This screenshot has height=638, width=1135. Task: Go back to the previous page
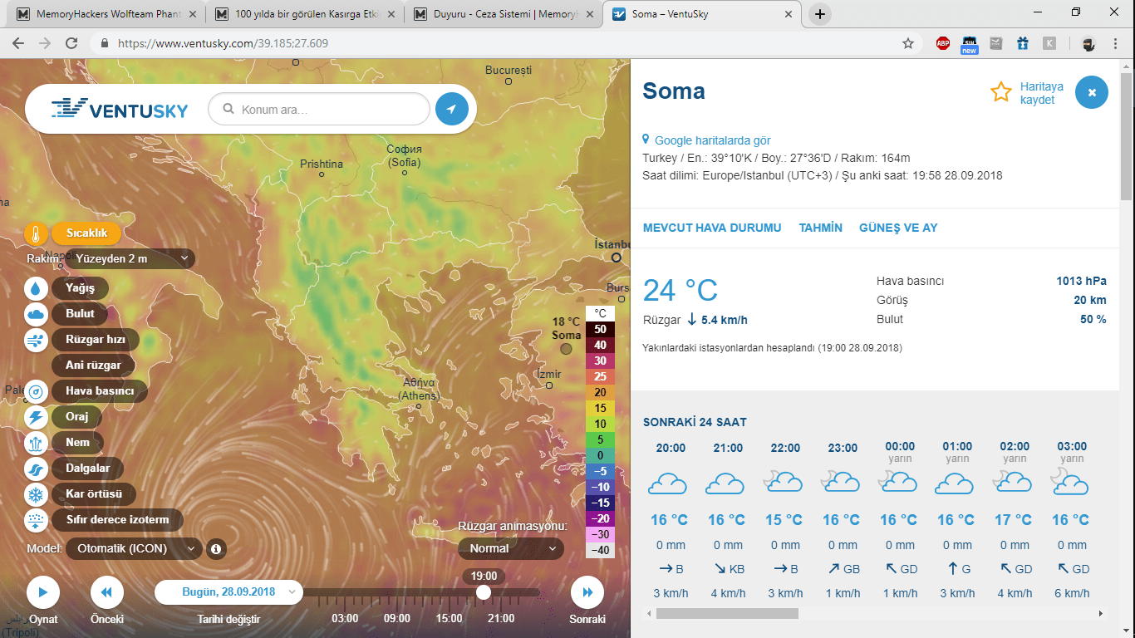[x=20, y=43]
